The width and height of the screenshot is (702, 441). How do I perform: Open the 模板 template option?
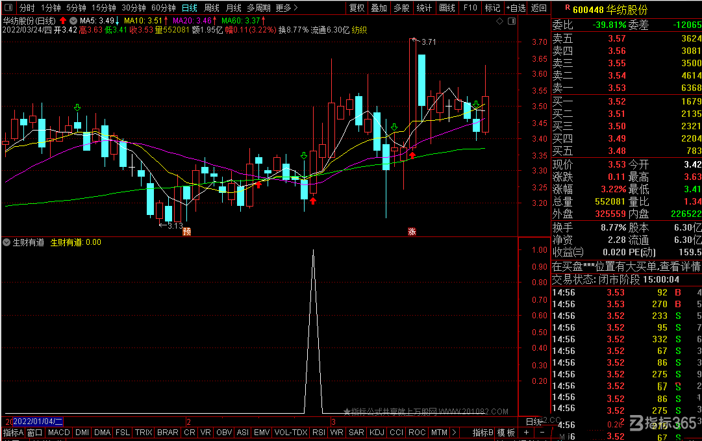(x=506, y=433)
